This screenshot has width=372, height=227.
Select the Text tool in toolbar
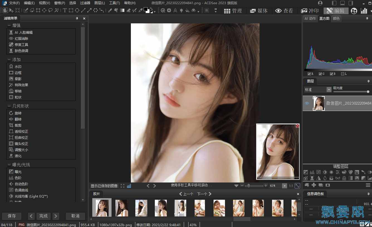(65, 11)
